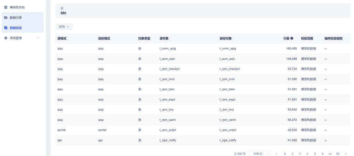Click source object t_rpm_txnj
The height and width of the screenshot is (156, 354).
167,110
